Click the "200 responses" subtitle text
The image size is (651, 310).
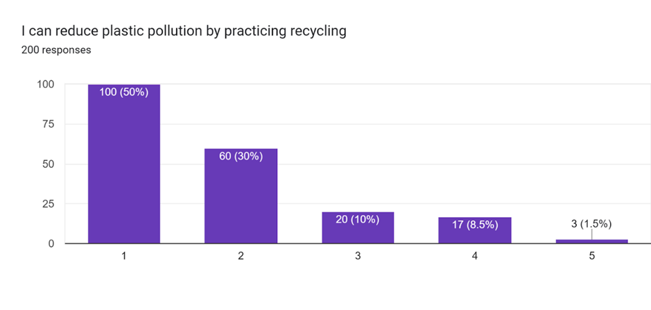coord(56,51)
